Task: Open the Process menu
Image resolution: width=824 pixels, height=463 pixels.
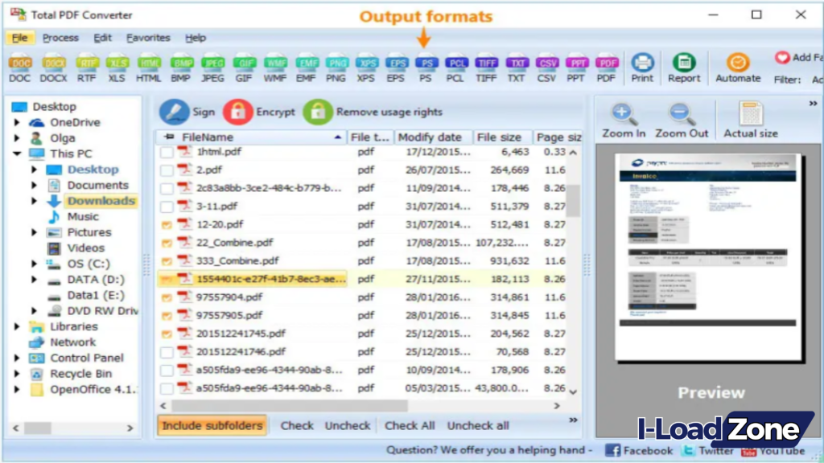Action: (x=60, y=37)
